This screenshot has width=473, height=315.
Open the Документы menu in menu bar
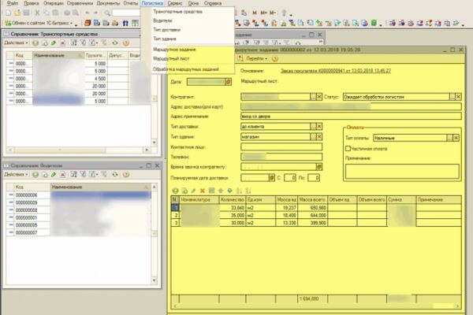108,3
